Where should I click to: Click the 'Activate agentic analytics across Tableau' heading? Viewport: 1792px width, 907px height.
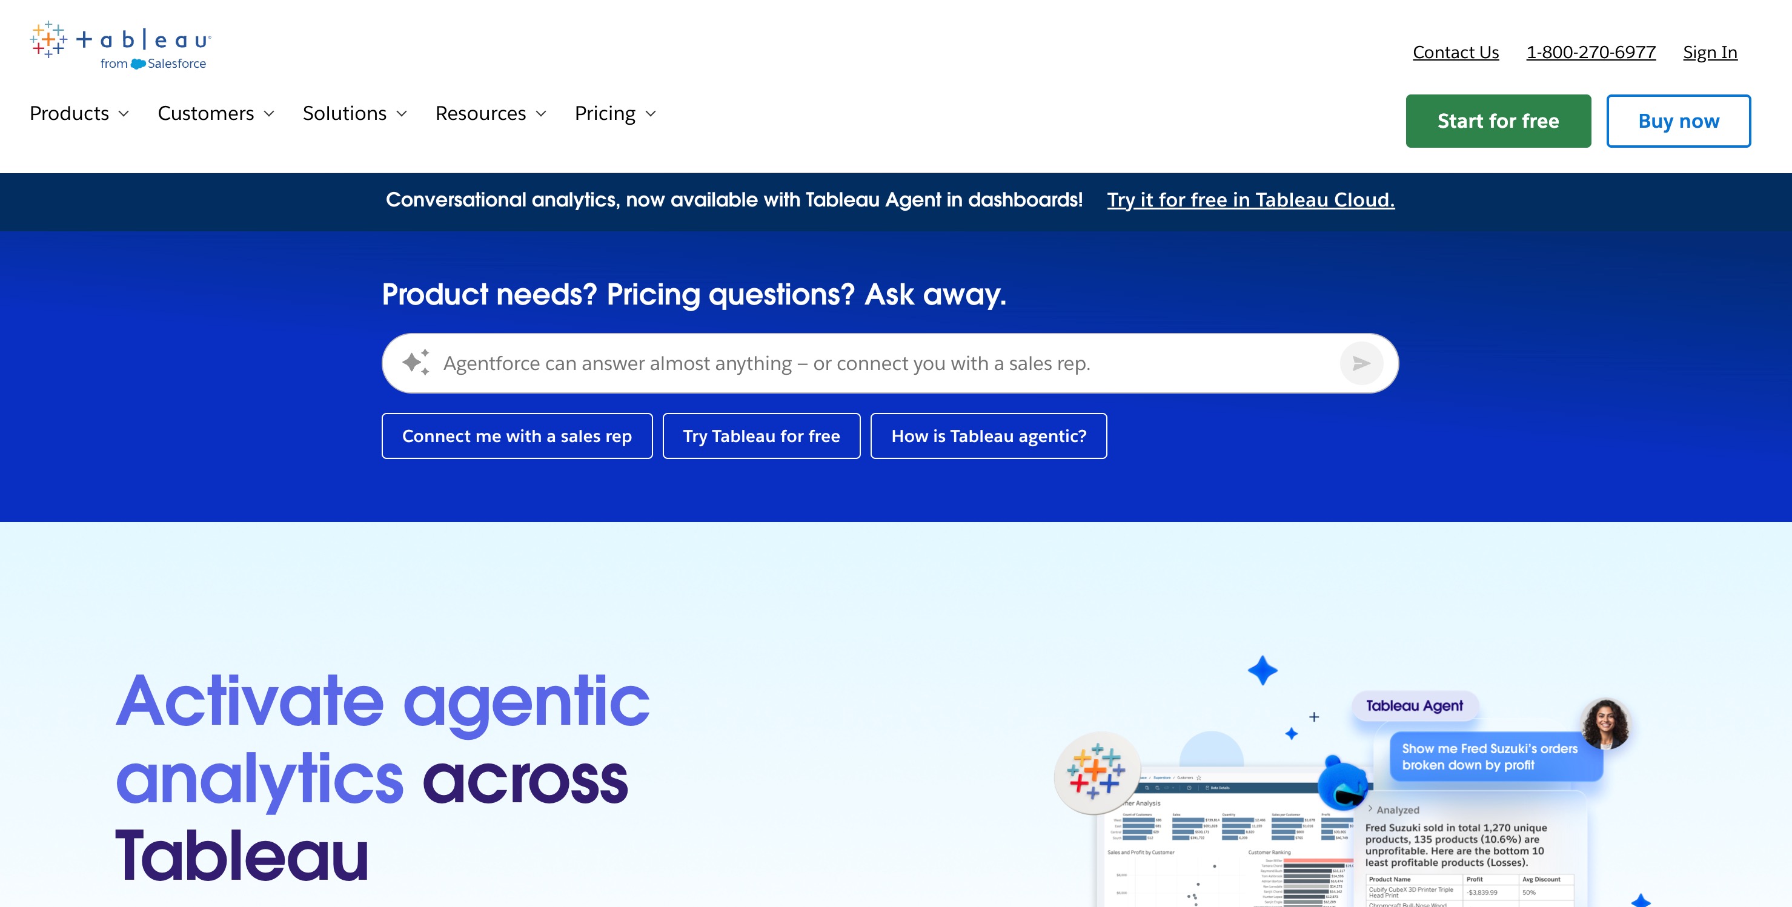tap(383, 779)
